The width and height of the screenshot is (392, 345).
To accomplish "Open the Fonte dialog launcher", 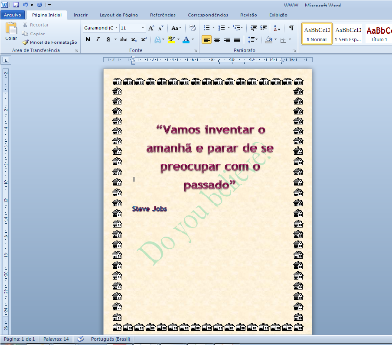I will (x=195, y=50).
